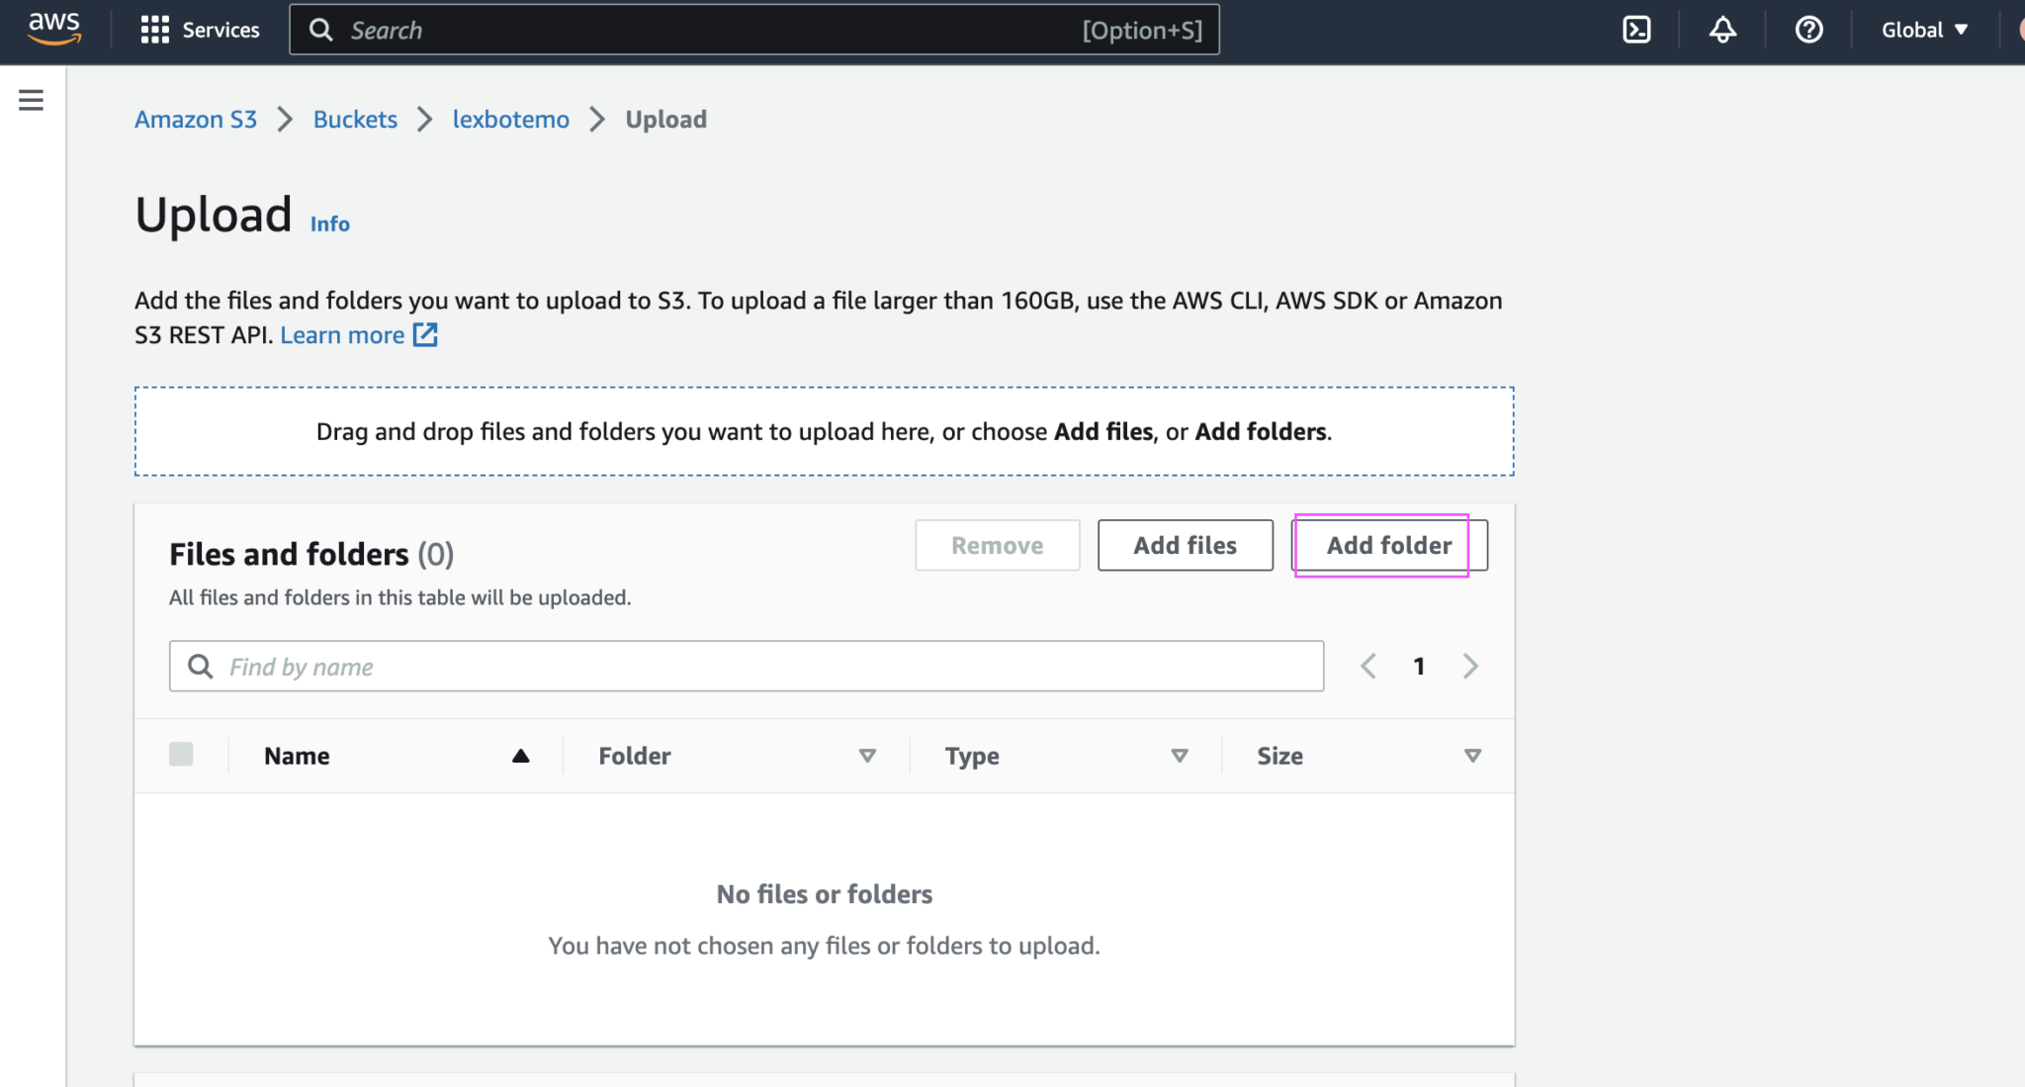The width and height of the screenshot is (2025, 1087).
Task: Open the AWS CloudShell terminal icon
Action: (x=1636, y=30)
